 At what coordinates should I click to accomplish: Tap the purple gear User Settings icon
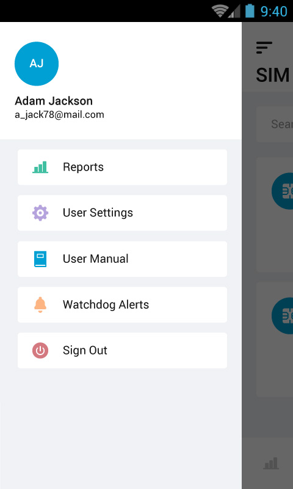point(40,213)
